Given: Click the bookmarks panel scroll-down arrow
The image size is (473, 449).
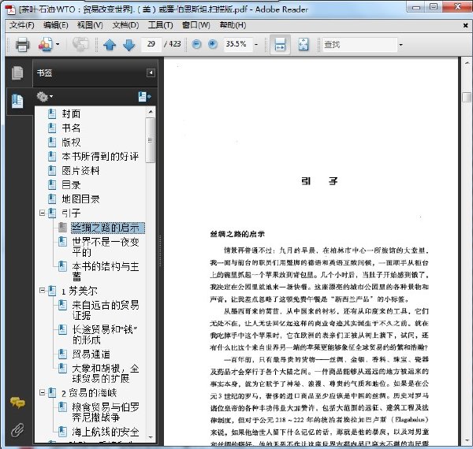Looking at the screenshot, I should [x=151, y=437].
